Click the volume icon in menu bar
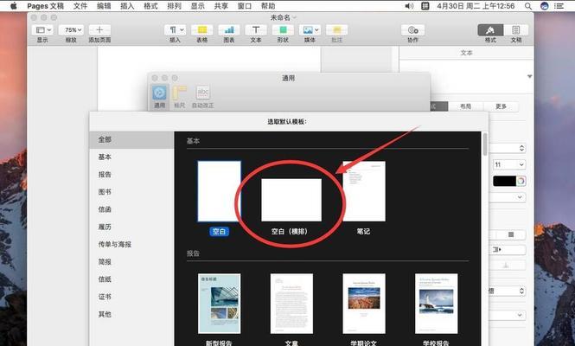 point(409,6)
